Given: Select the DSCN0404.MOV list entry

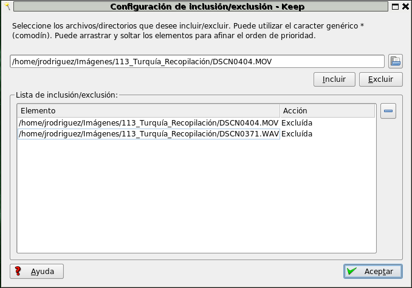Looking at the screenshot, I should tap(148, 123).
